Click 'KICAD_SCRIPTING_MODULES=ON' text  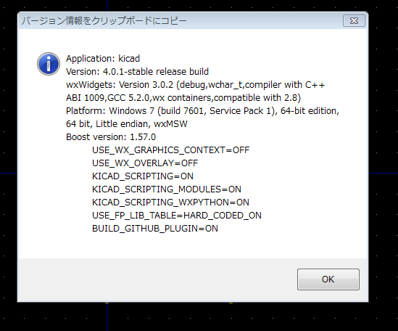tap(167, 189)
